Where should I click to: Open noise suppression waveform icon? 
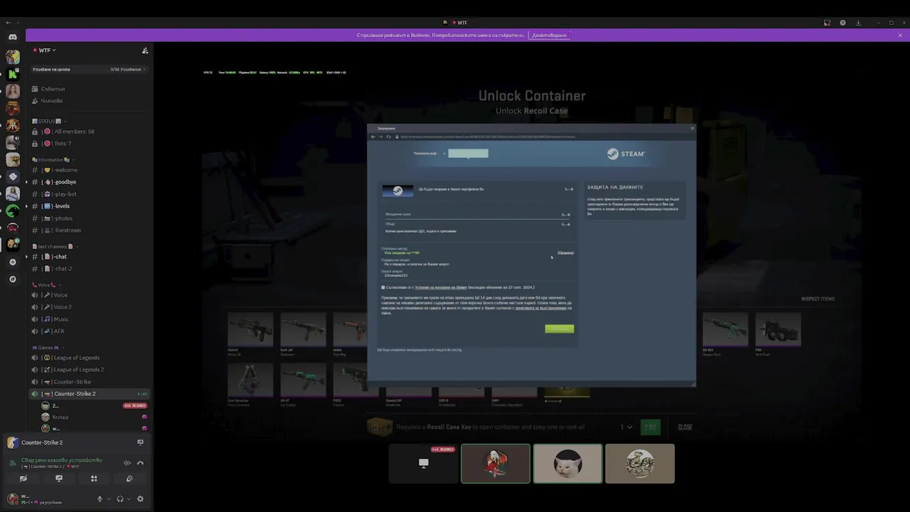(128, 463)
